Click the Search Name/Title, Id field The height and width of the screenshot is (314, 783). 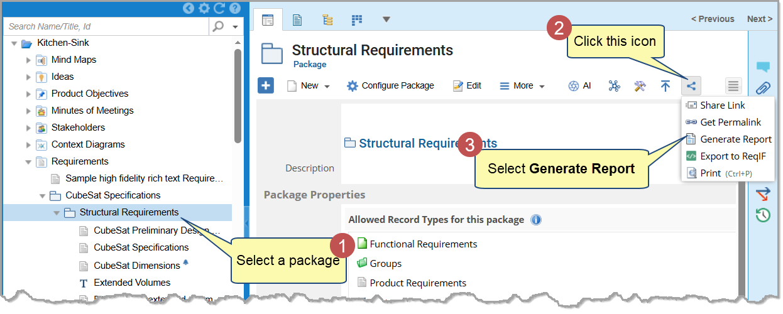coord(107,26)
